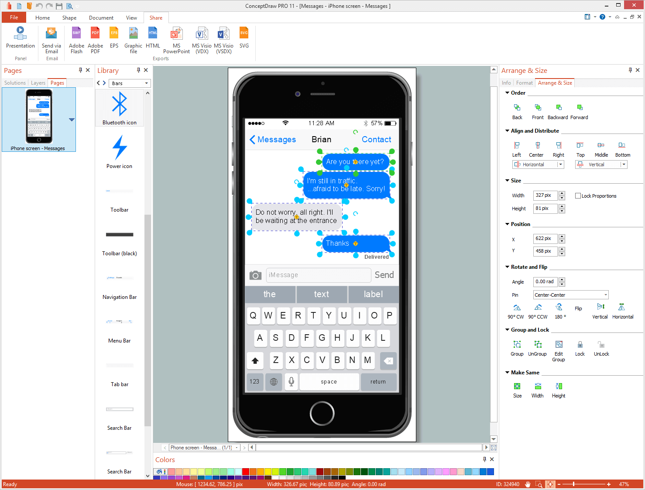This screenshot has width=645, height=490.
Task: Make Same Width for selection
Action: tap(538, 390)
